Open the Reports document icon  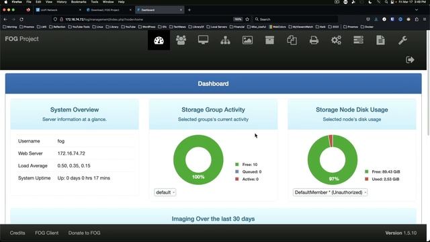coord(380,40)
